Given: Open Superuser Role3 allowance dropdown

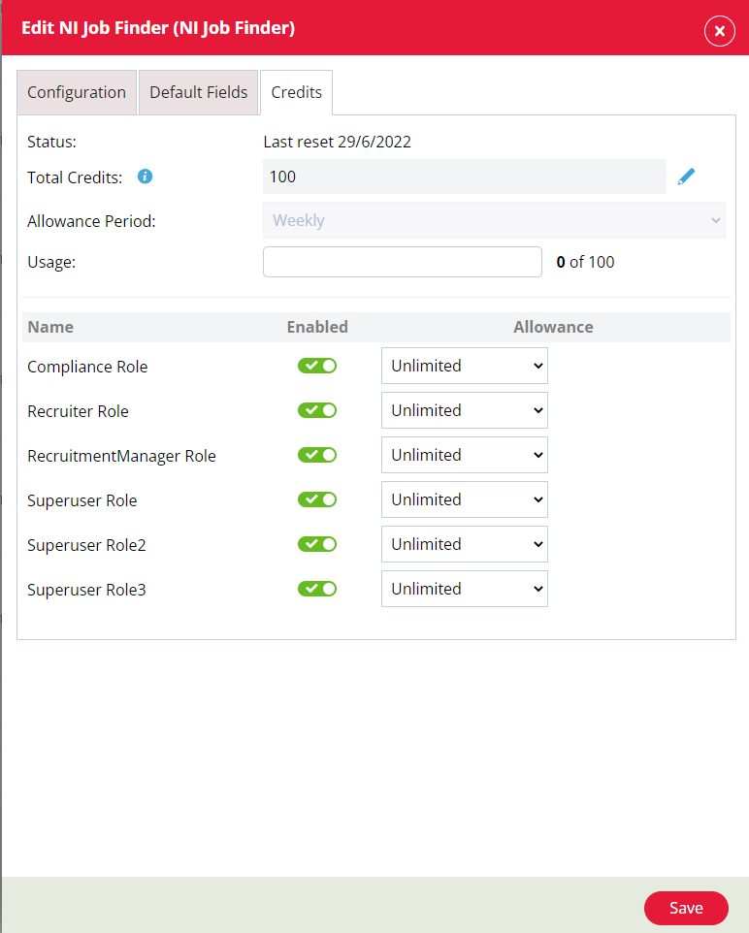Looking at the screenshot, I should coord(465,589).
